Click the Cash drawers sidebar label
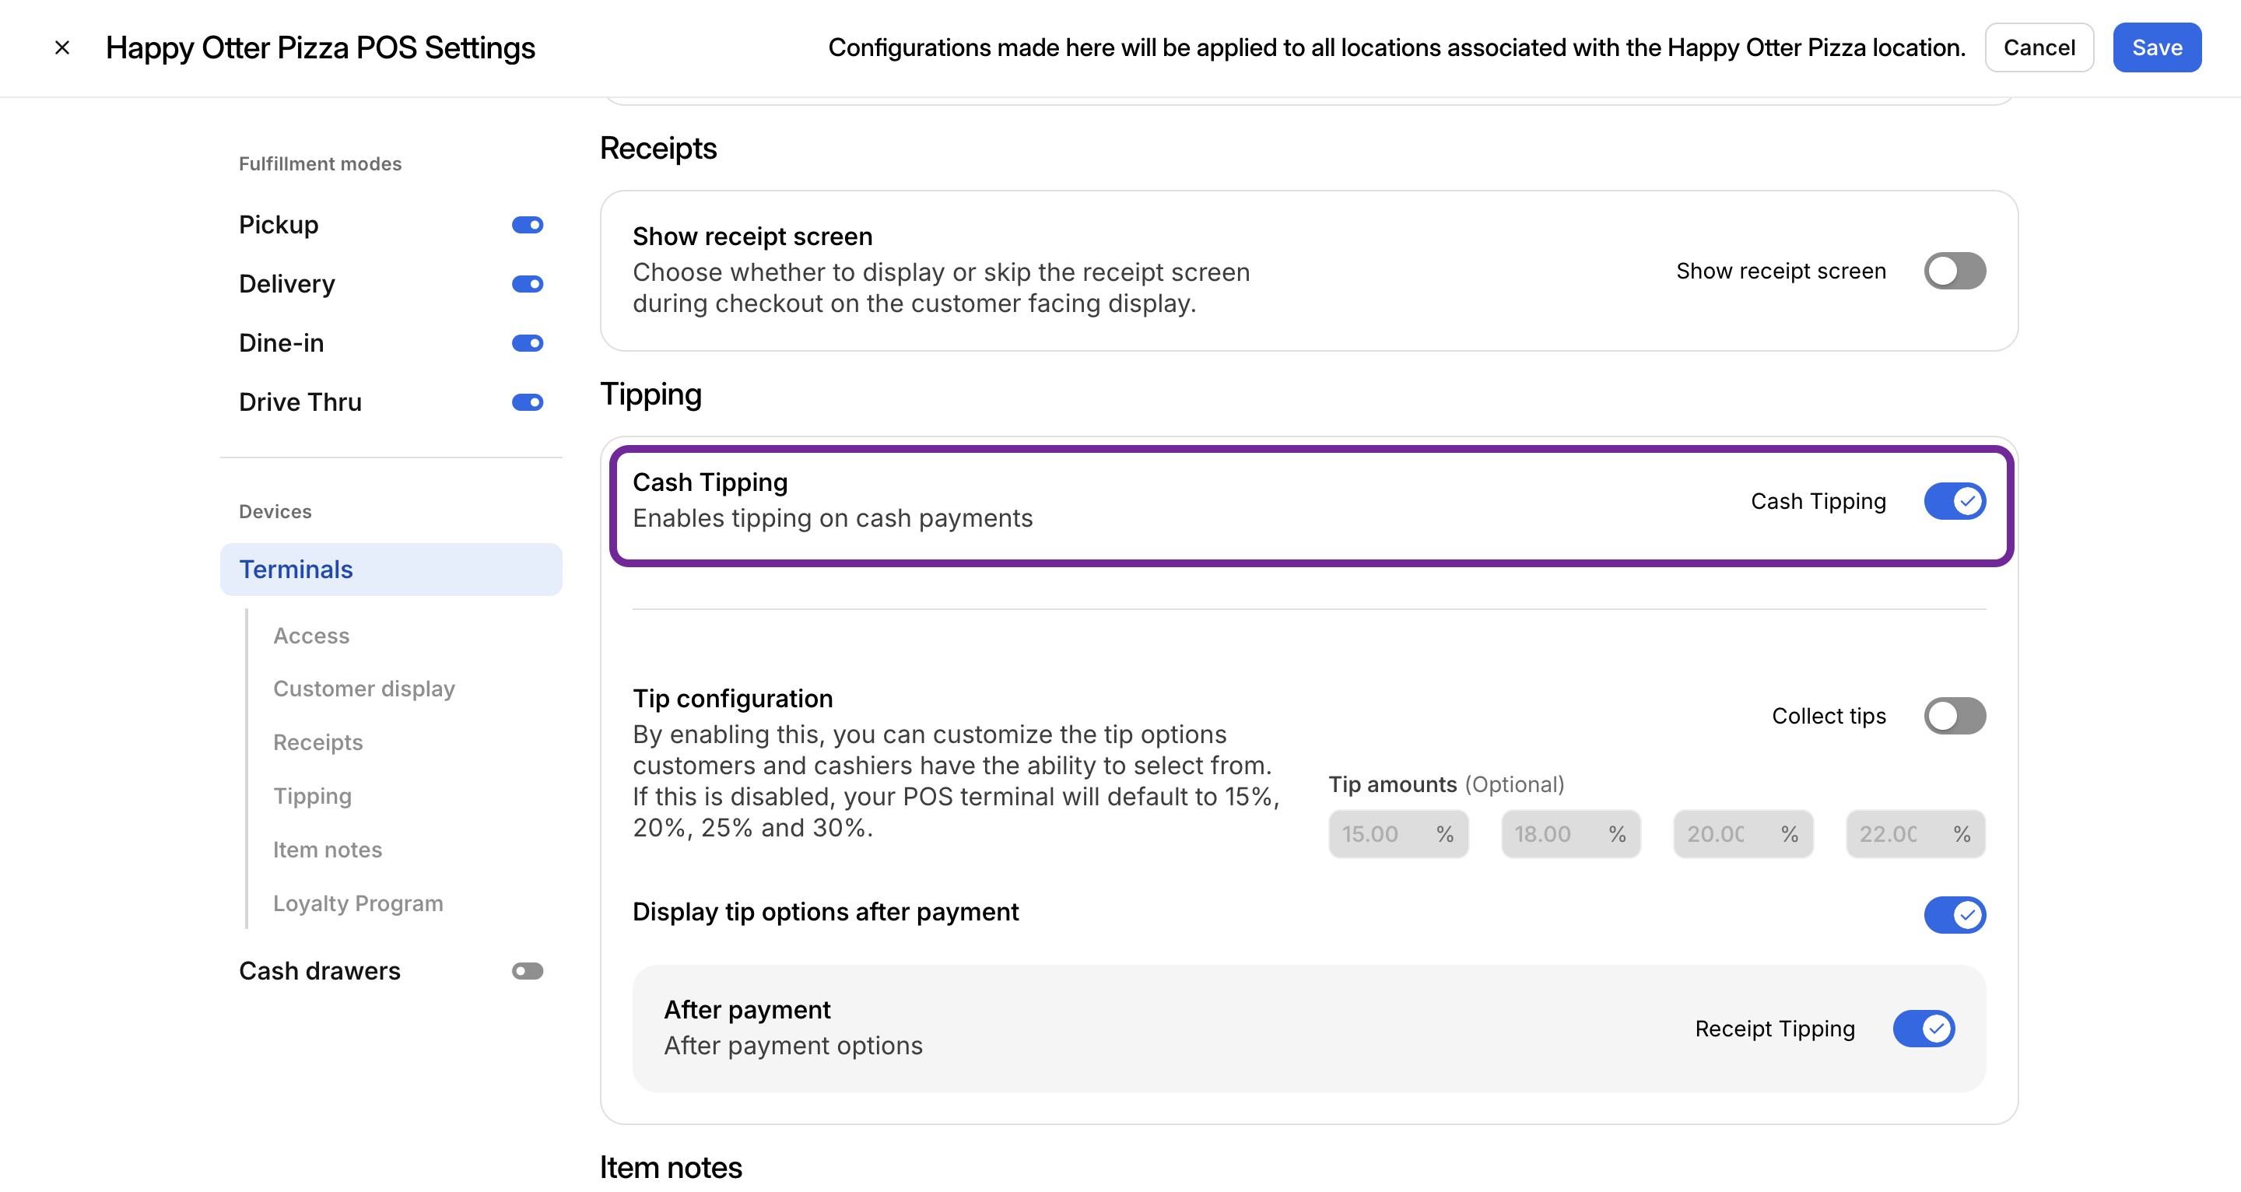The image size is (2241, 1192). coord(319,971)
